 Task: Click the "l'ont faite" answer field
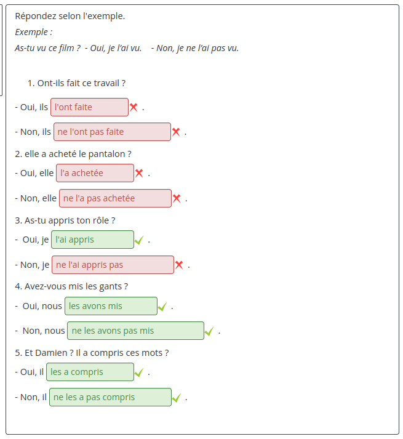(x=89, y=107)
